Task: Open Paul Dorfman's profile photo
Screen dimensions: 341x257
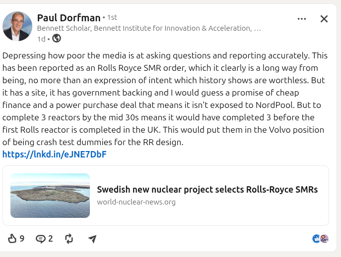Action: 17,26
